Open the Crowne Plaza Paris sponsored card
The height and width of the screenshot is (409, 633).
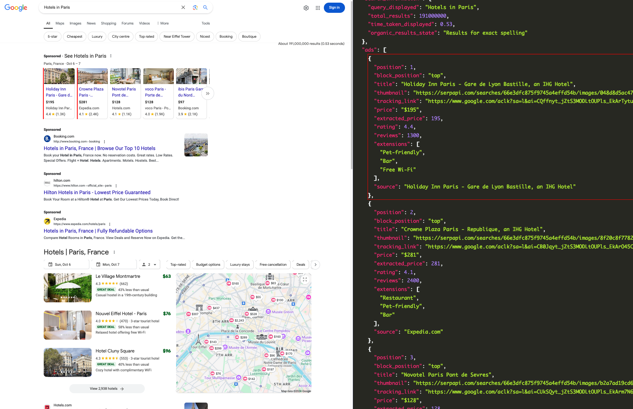[x=92, y=93]
